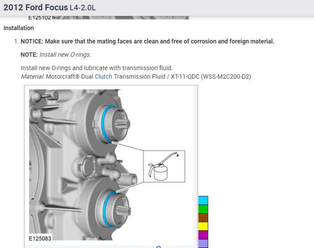Viewport: 314px width, 248px height.
Task: Open the E125083 transmission diagram image
Action: [109, 165]
